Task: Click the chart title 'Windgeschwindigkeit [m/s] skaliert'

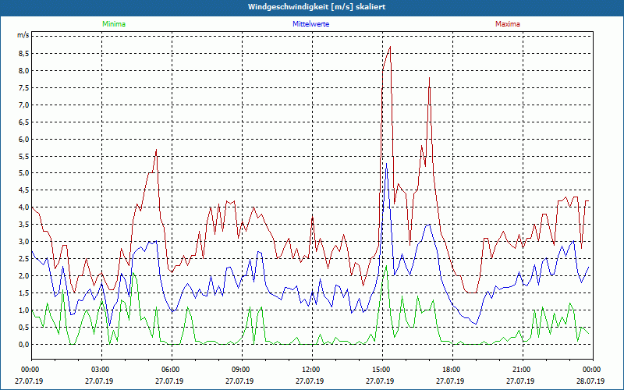Action: coord(317,7)
